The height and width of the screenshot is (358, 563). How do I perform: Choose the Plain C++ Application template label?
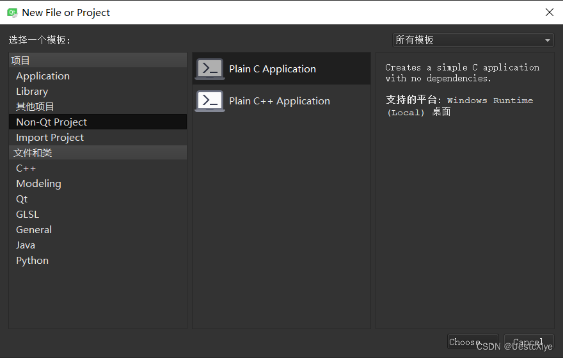[280, 101]
